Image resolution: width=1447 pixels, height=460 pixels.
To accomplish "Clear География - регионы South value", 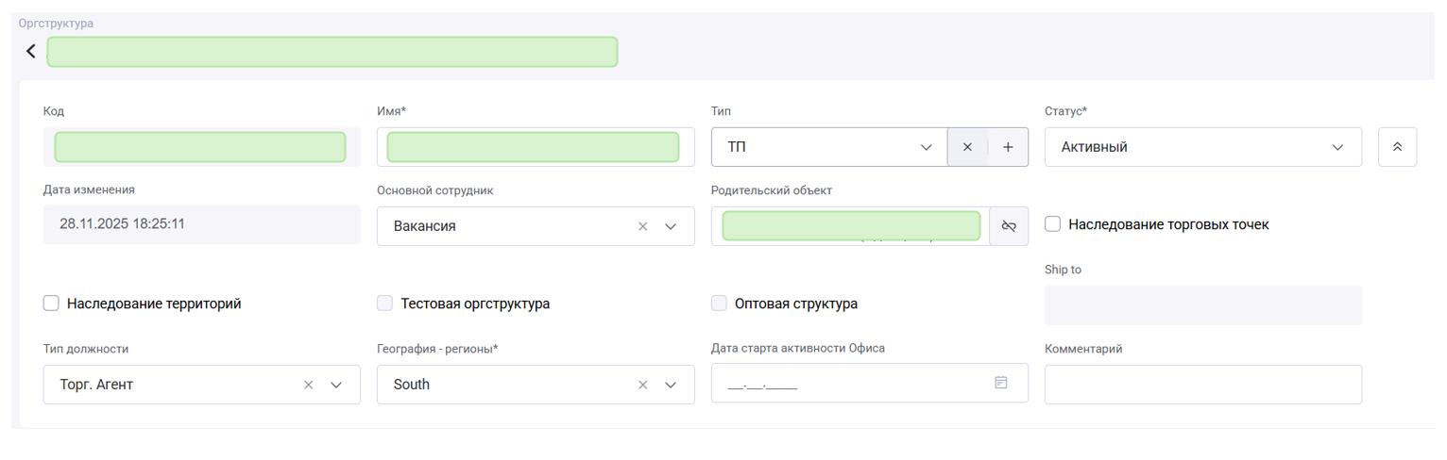I will [642, 385].
